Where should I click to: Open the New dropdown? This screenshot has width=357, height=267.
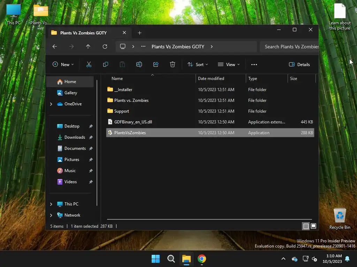point(63,64)
